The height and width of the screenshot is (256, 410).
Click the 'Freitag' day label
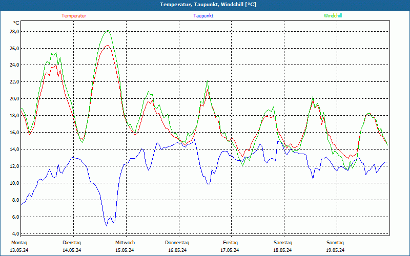pyautogui.click(x=230, y=243)
